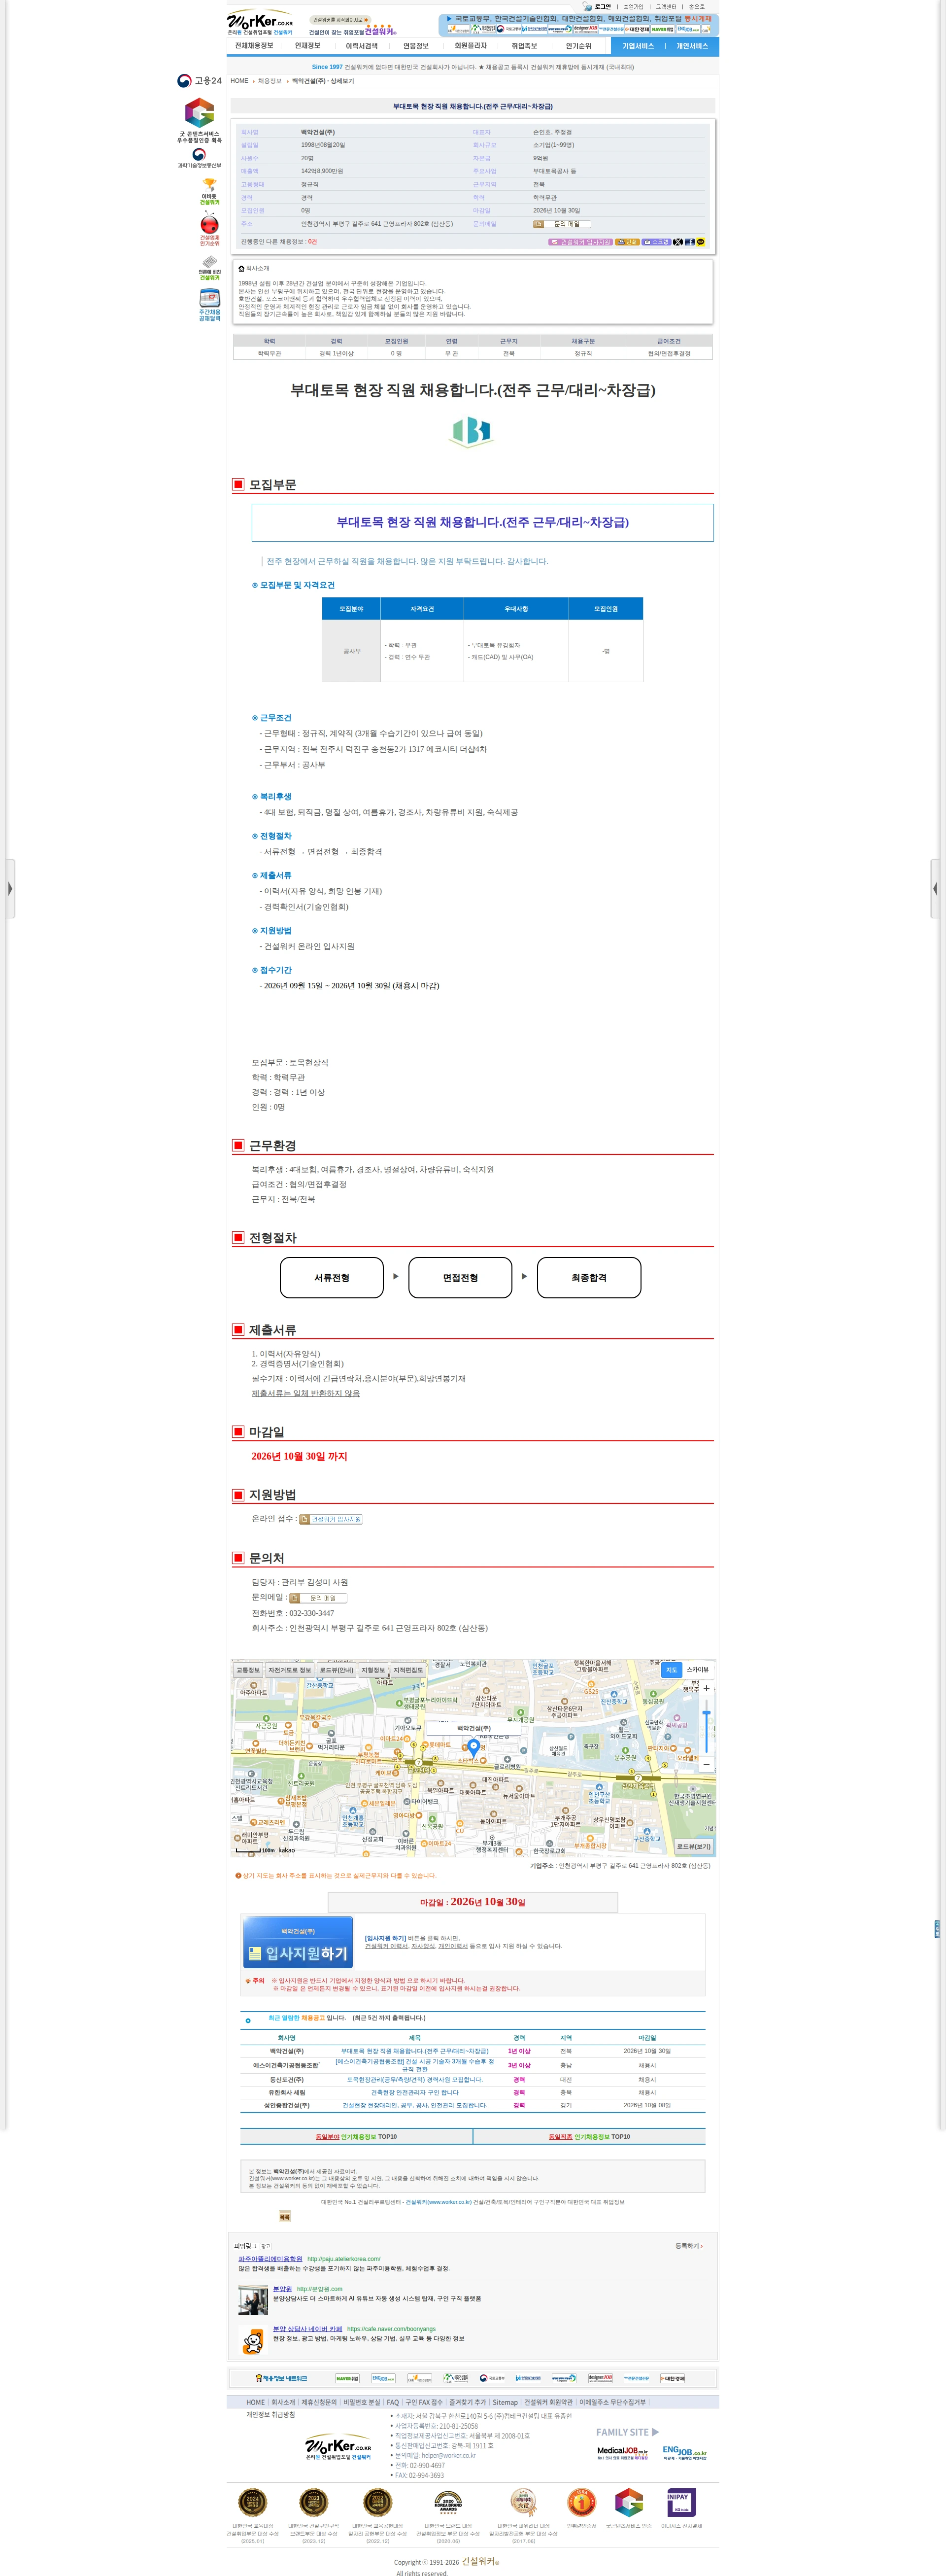Screen dimensions: 946x2576
Task: Open the Sitemap link in the footer
Action: (x=505, y=2402)
